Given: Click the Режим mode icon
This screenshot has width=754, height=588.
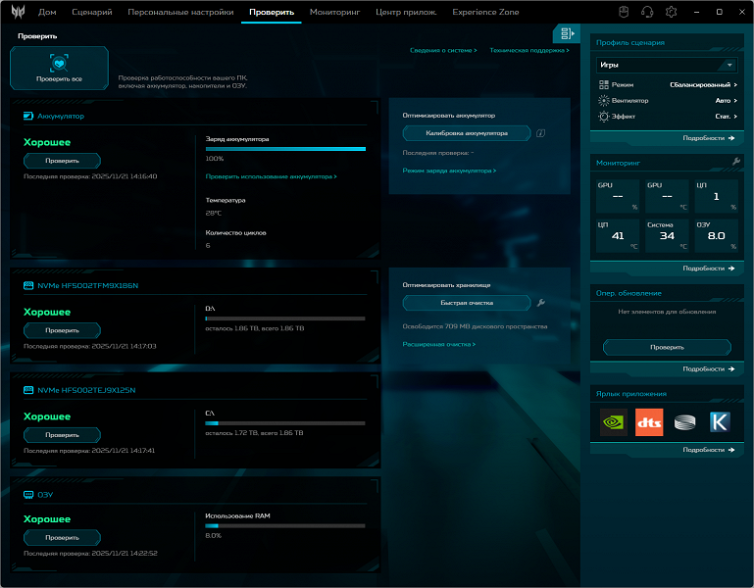Looking at the screenshot, I should click(604, 84).
